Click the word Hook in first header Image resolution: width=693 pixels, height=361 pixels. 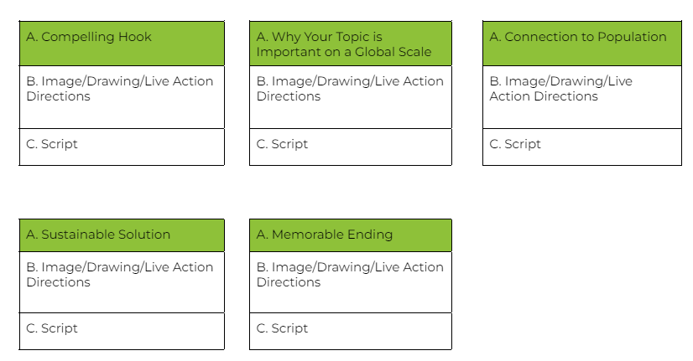134,37
